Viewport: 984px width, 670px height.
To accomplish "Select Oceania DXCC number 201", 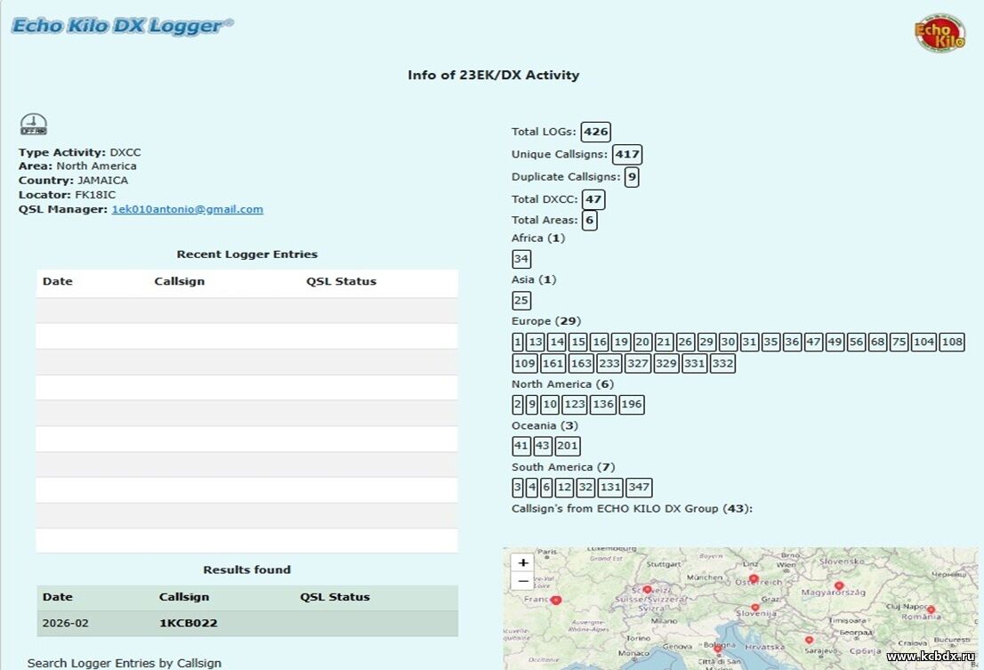I will pyautogui.click(x=568, y=446).
